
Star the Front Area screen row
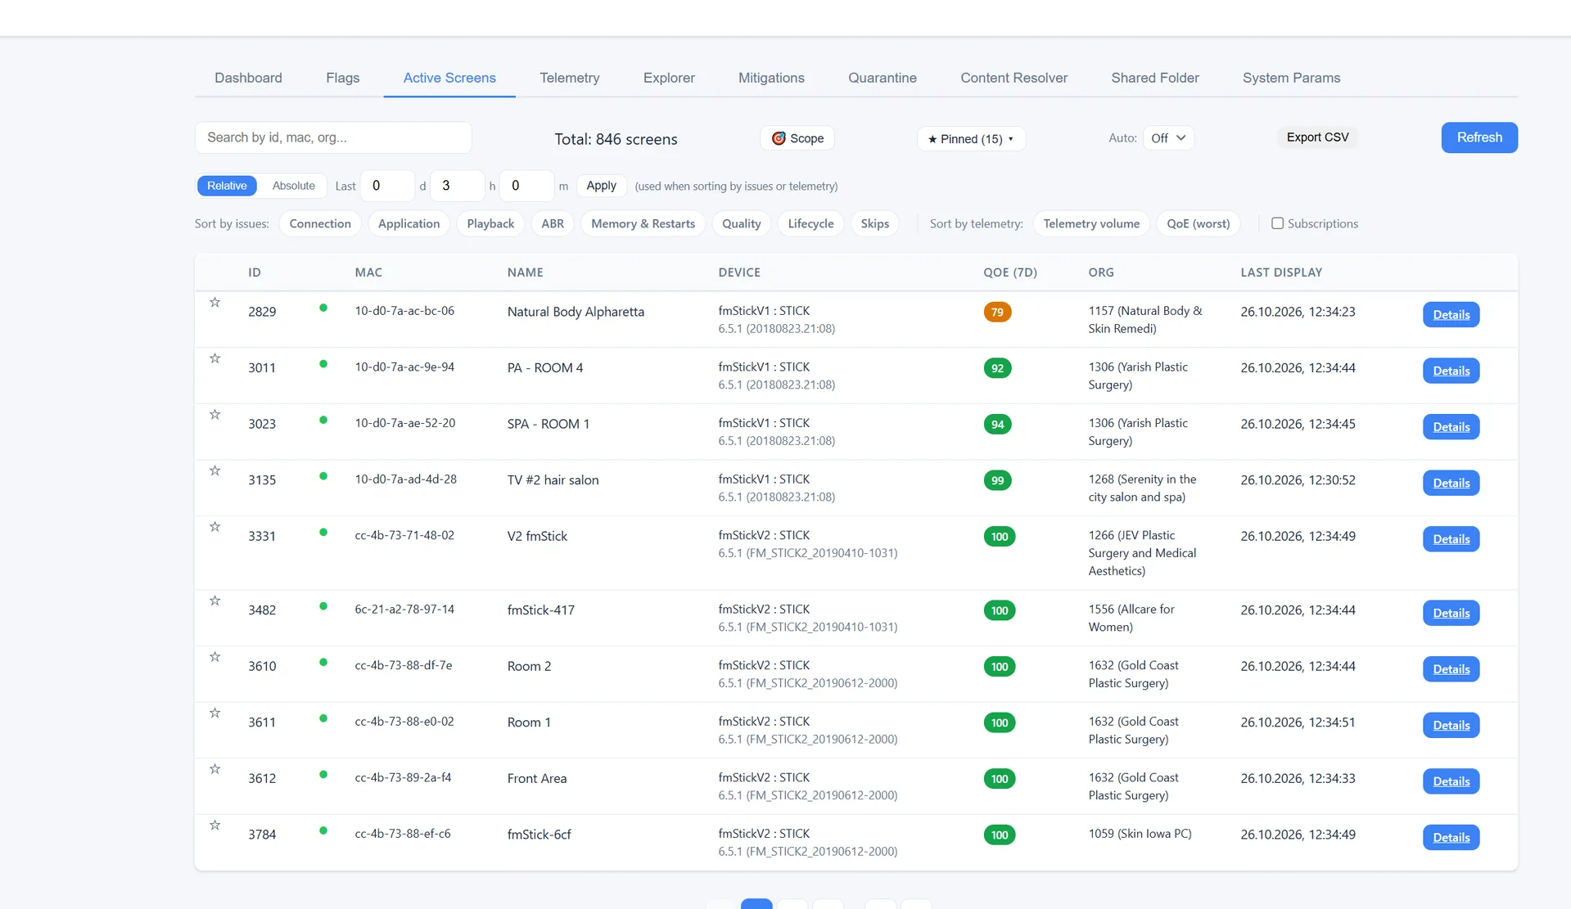[214, 769]
